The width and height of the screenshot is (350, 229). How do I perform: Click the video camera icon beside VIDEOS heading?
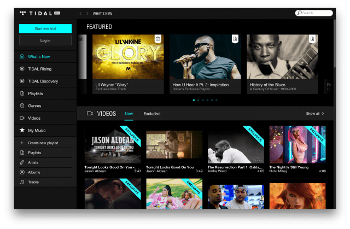pos(90,114)
